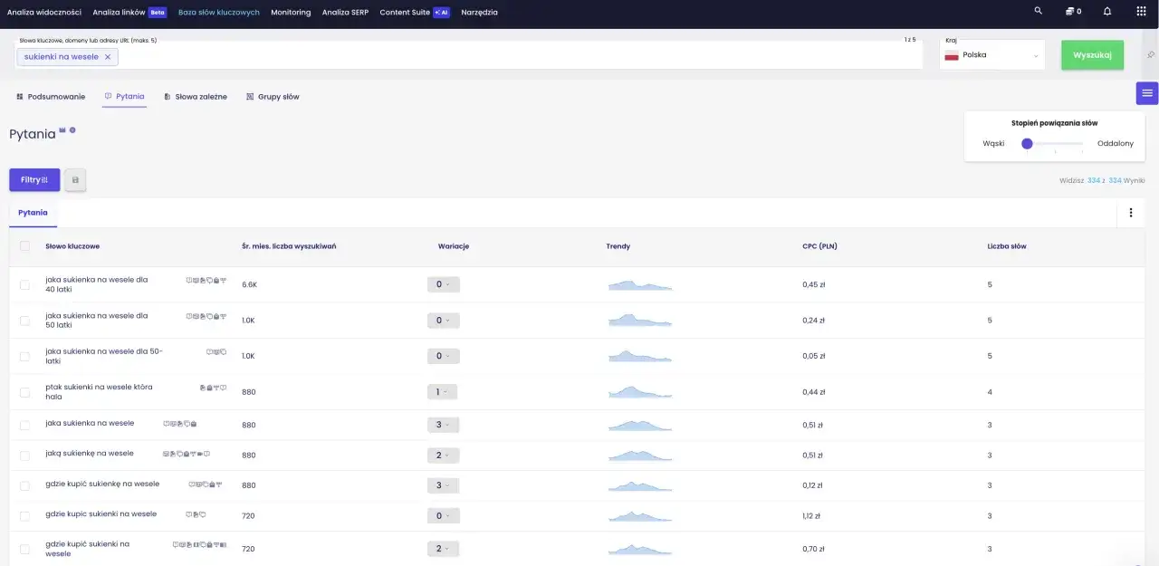The height and width of the screenshot is (566, 1159).
Task: Click the help icon beside Pytania heading
Action: (x=72, y=130)
